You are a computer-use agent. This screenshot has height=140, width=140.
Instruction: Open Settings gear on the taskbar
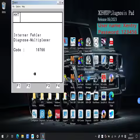38,136
